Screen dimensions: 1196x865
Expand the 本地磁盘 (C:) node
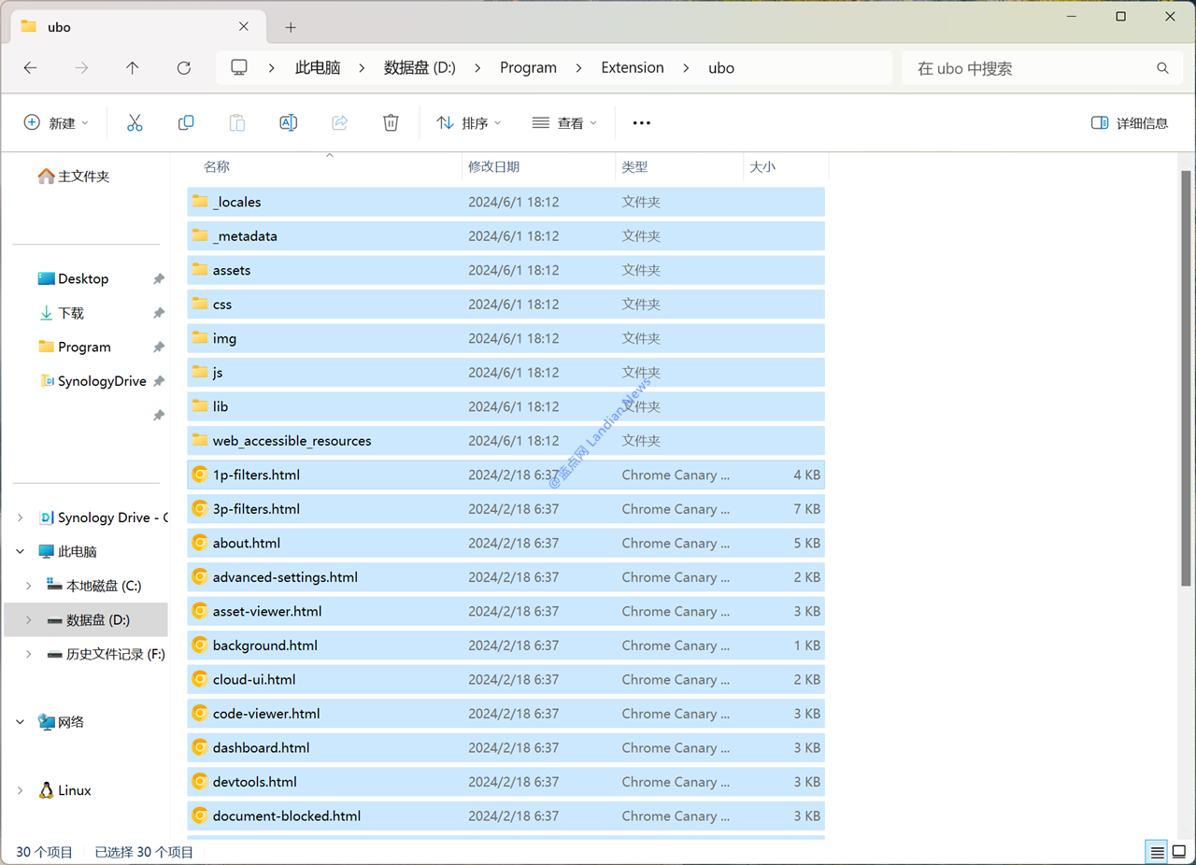(x=29, y=586)
